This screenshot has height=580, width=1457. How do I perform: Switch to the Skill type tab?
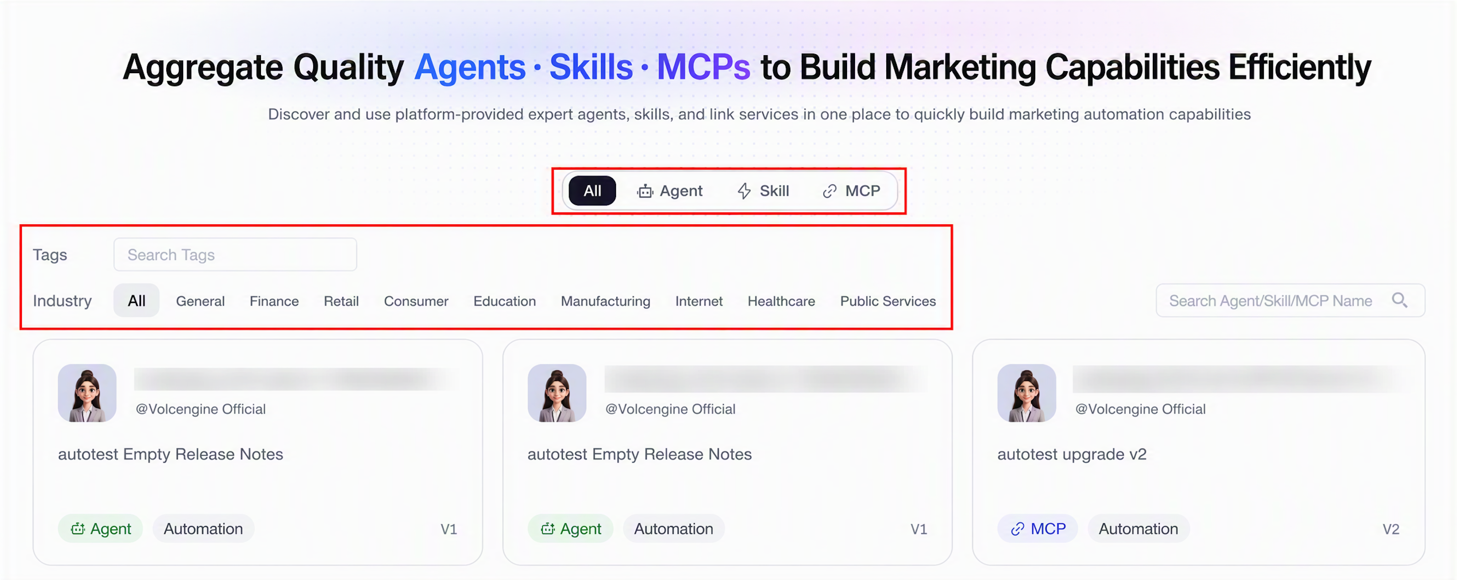[763, 191]
